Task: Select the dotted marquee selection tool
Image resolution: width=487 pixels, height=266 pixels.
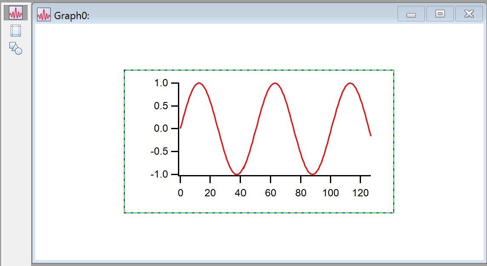Action: [16, 31]
